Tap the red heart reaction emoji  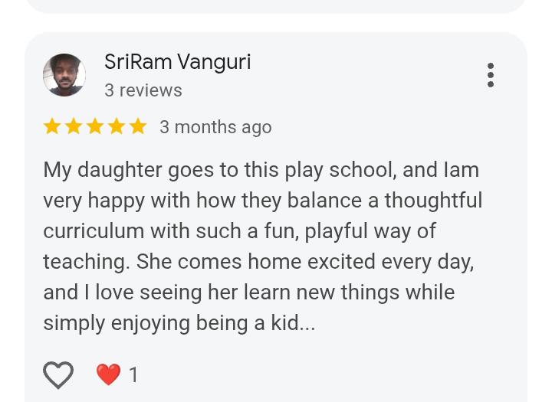click(x=108, y=374)
